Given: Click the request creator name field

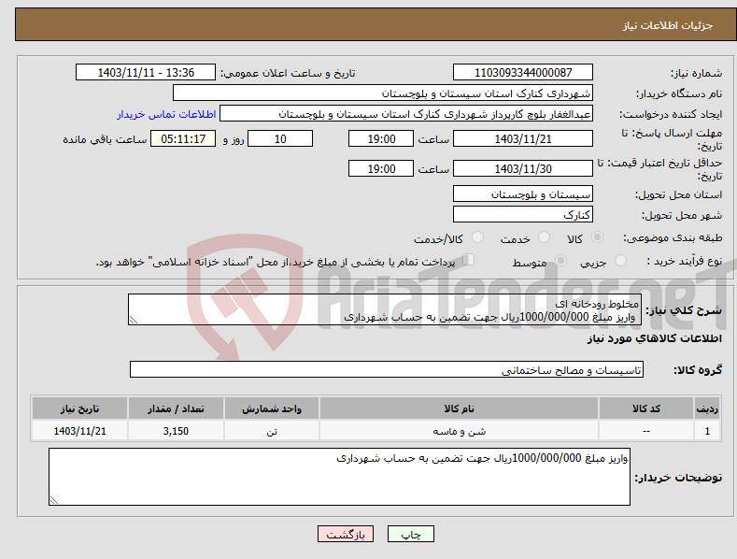Looking at the screenshot, I should (x=406, y=114).
